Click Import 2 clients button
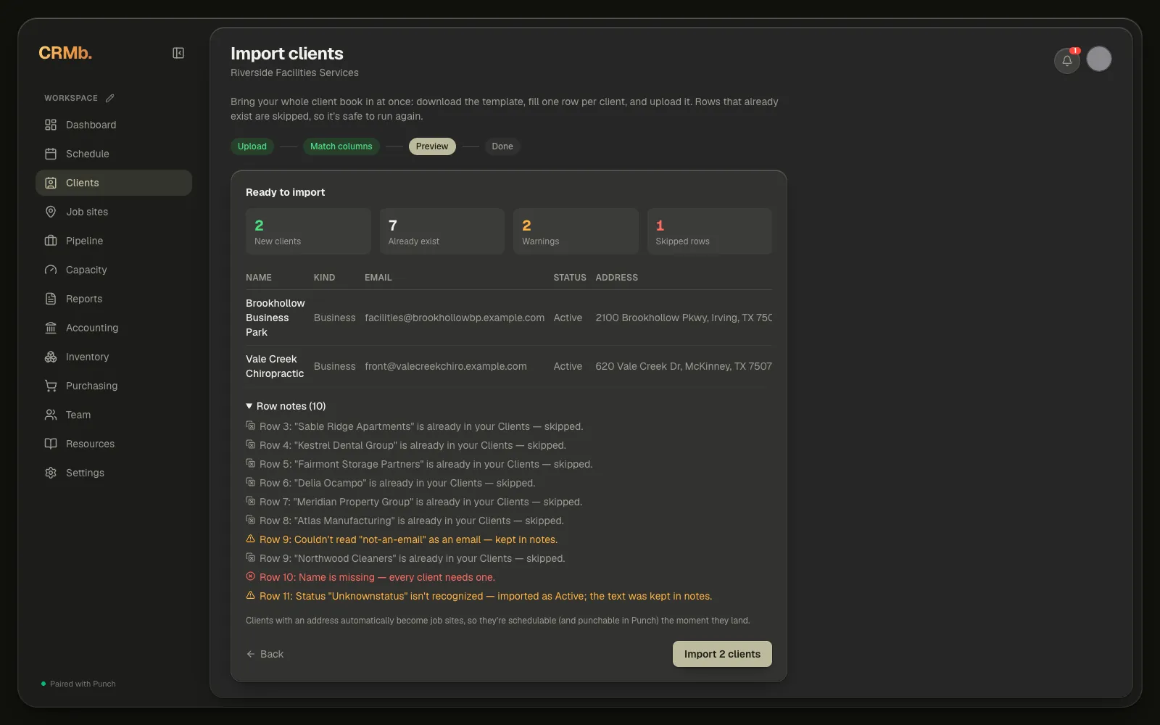This screenshot has height=725, width=1160. click(722, 654)
